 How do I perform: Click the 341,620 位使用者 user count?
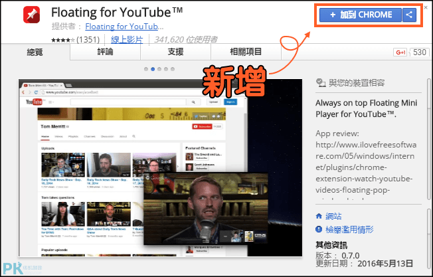[x=186, y=40]
